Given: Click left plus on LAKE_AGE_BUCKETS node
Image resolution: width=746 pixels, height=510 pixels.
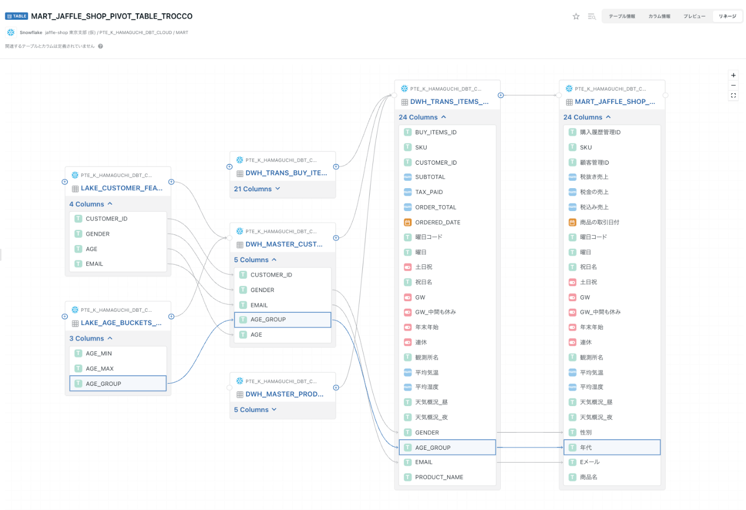Looking at the screenshot, I should 64,317.
